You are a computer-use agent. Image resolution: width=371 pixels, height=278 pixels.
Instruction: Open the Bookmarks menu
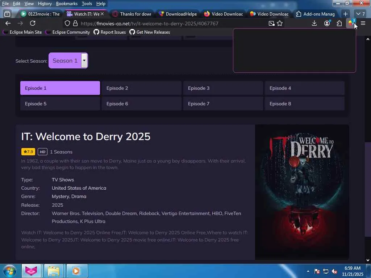pos(67,4)
